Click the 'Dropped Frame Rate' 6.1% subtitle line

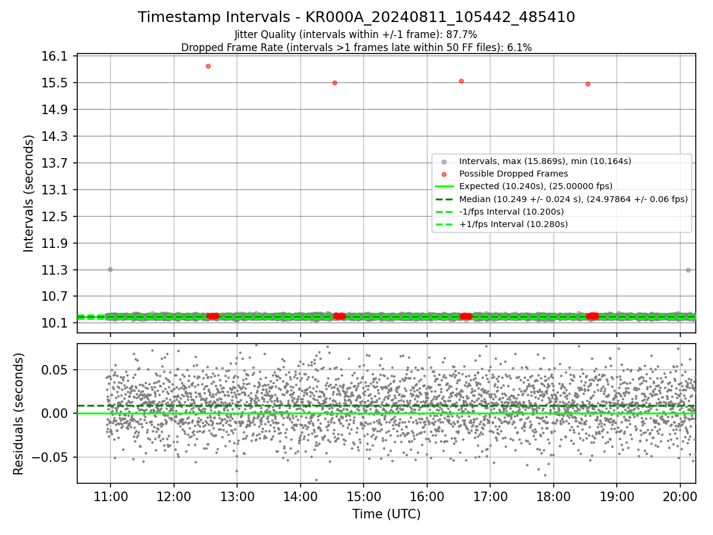pyautogui.click(x=356, y=48)
